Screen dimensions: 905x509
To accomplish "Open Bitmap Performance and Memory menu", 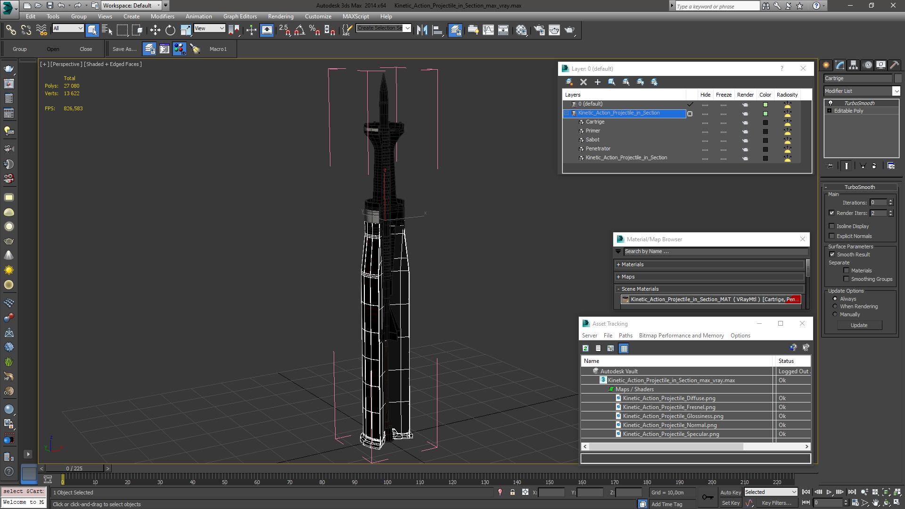I will [681, 336].
